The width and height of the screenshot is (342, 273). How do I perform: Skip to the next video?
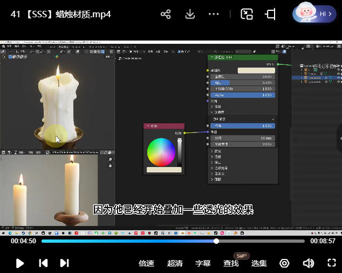click(x=64, y=263)
